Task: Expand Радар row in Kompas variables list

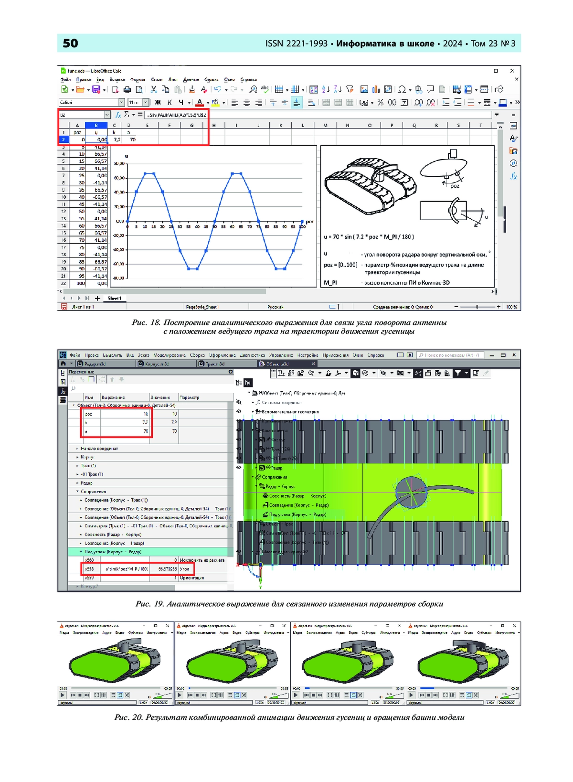Action: click(77, 483)
